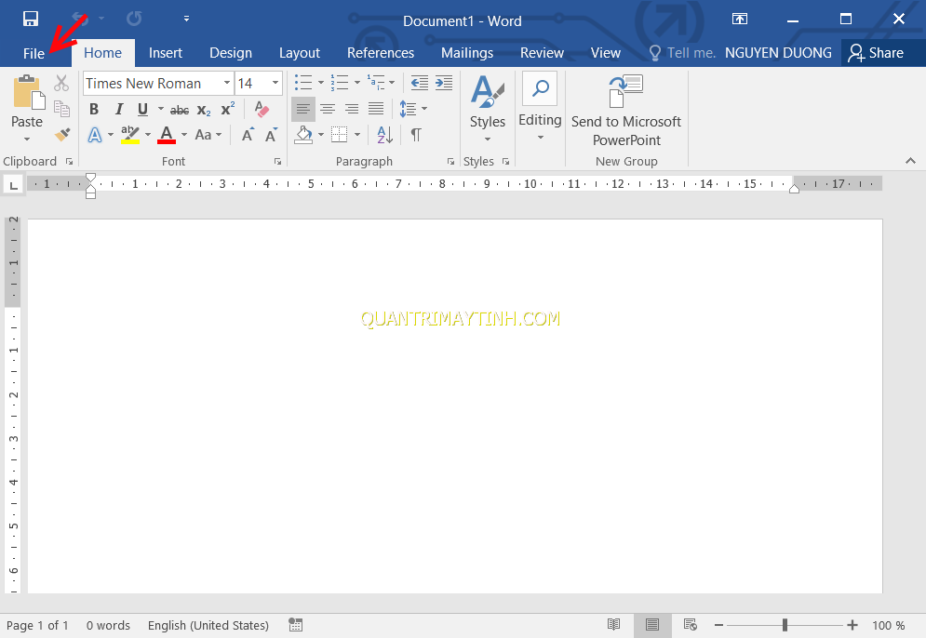The image size is (926, 638).
Task: Open the Layout tab
Action: click(x=300, y=53)
